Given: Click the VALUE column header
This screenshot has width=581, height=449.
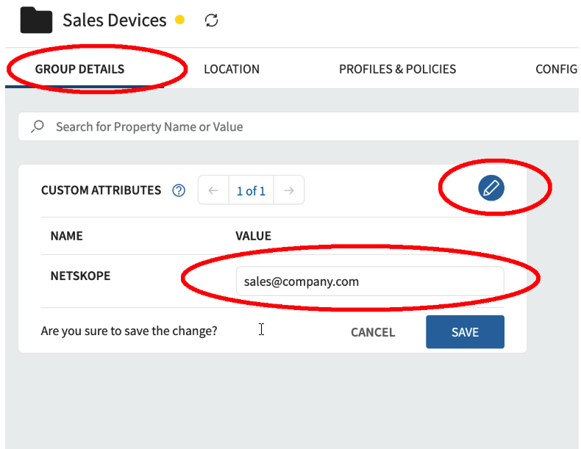Looking at the screenshot, I should tap(254, 236).
